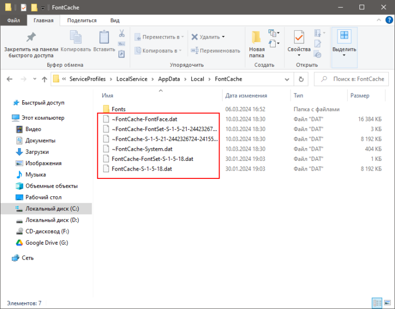395x309 pixels.
Task: Click the scissors Cut icon in ribbon
Action: [x=122, y=33]
